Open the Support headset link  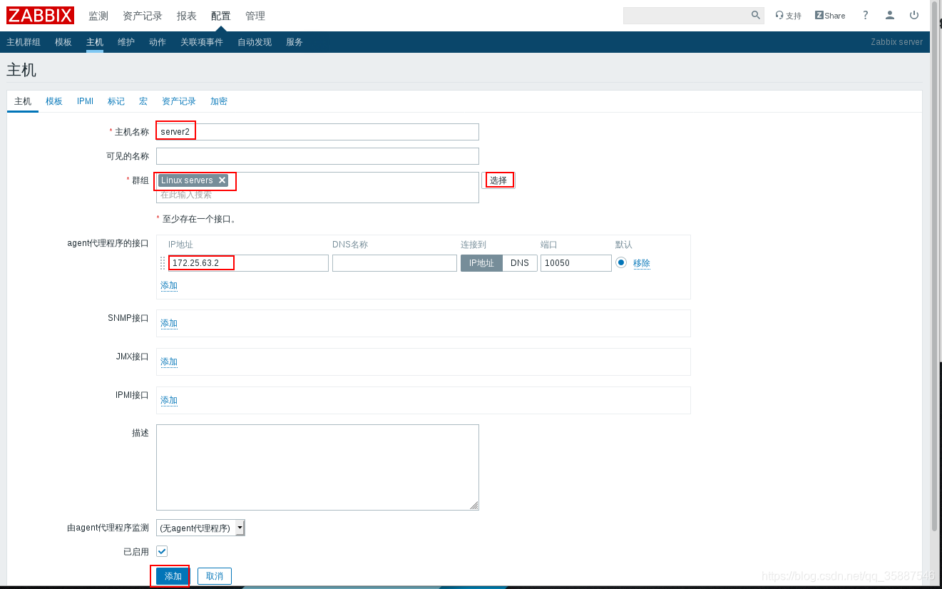point(788,15)
